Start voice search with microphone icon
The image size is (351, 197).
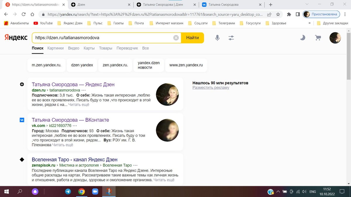[217, 38]
